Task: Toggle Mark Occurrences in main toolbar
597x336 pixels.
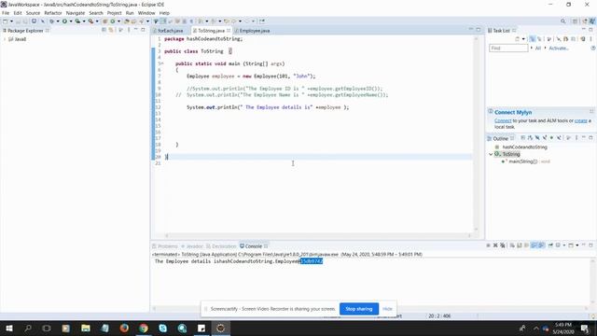Action: [x=163, y=21]
